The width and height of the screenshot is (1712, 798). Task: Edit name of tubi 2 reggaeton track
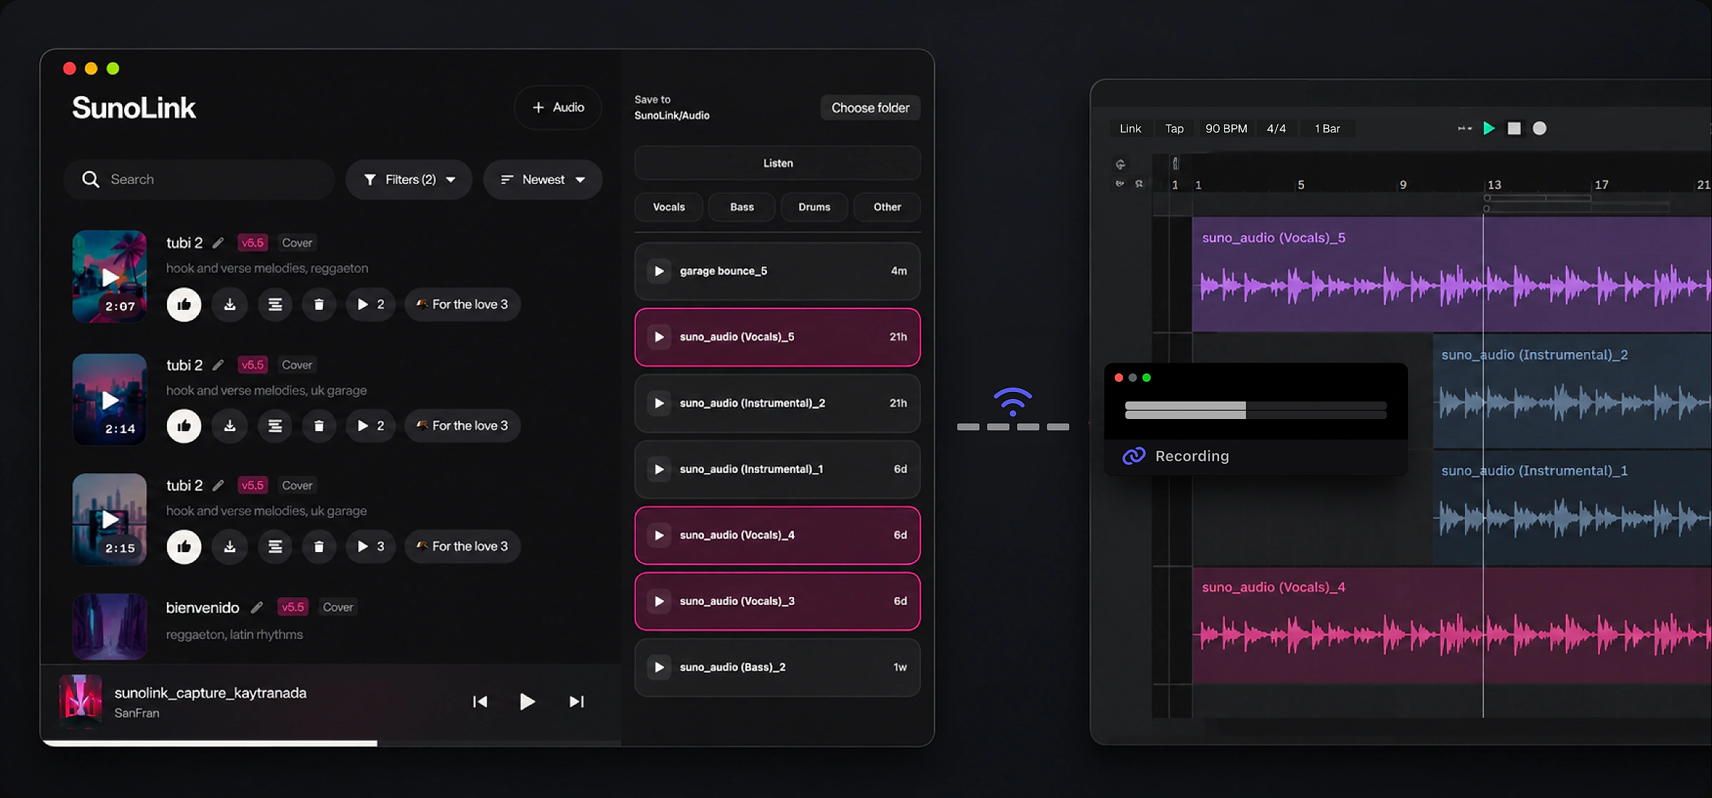(x=218, y=243)
